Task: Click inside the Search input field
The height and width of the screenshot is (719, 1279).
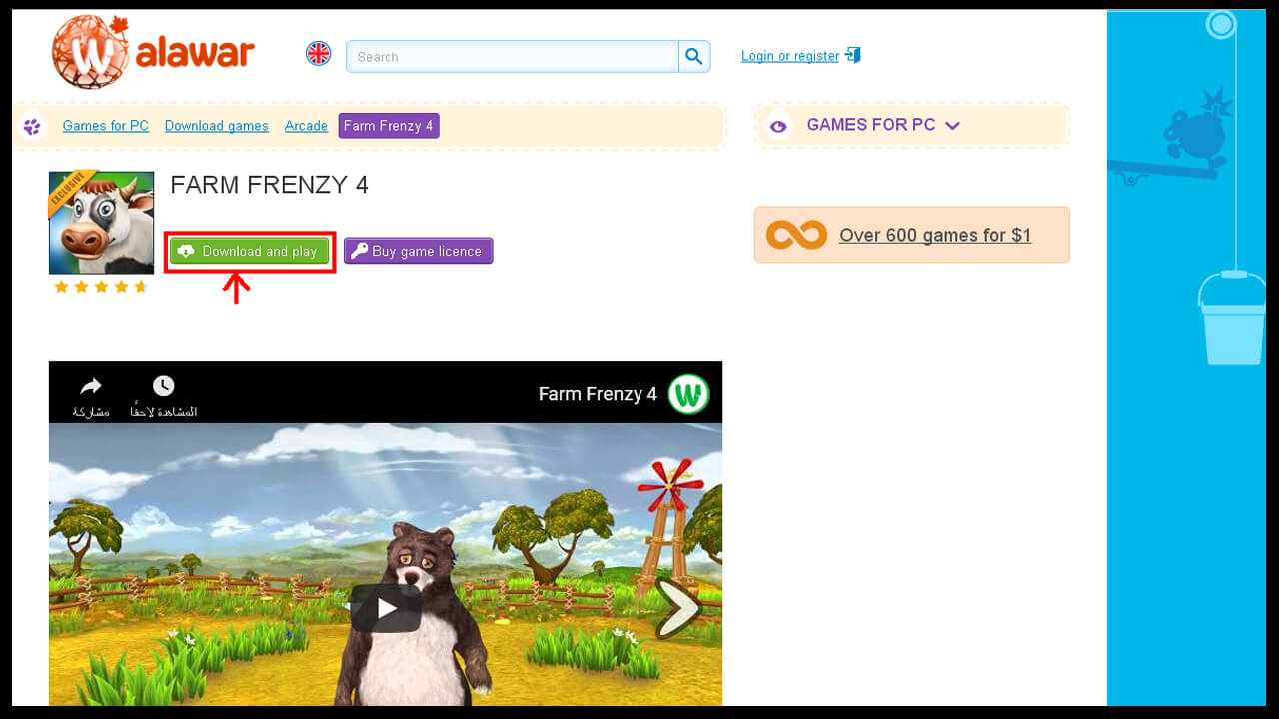Action: pyautogui.click(x=512, y=57)
